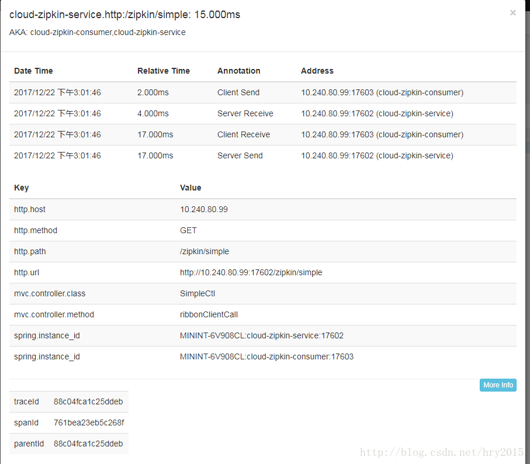The image size is (530, 464).
Task: Click the ribbonClientCall method value
Action: [x=209, y=314]
